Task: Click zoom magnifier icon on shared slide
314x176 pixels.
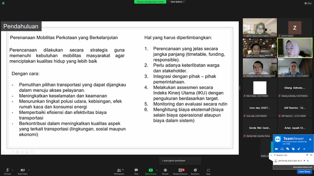Action: click(x=22, y=152)
